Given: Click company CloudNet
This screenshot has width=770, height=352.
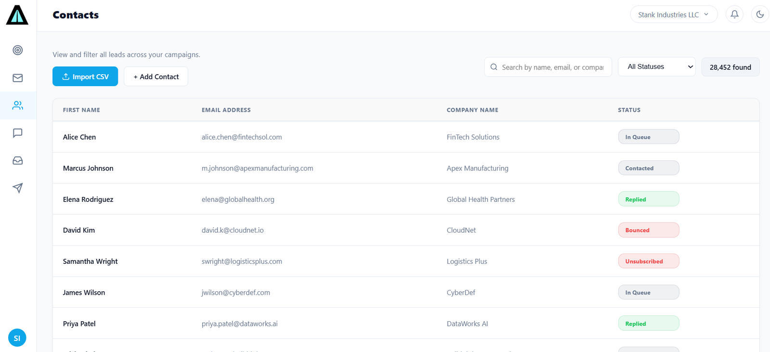Looking at the screenshot, I should tap(461, 230).
